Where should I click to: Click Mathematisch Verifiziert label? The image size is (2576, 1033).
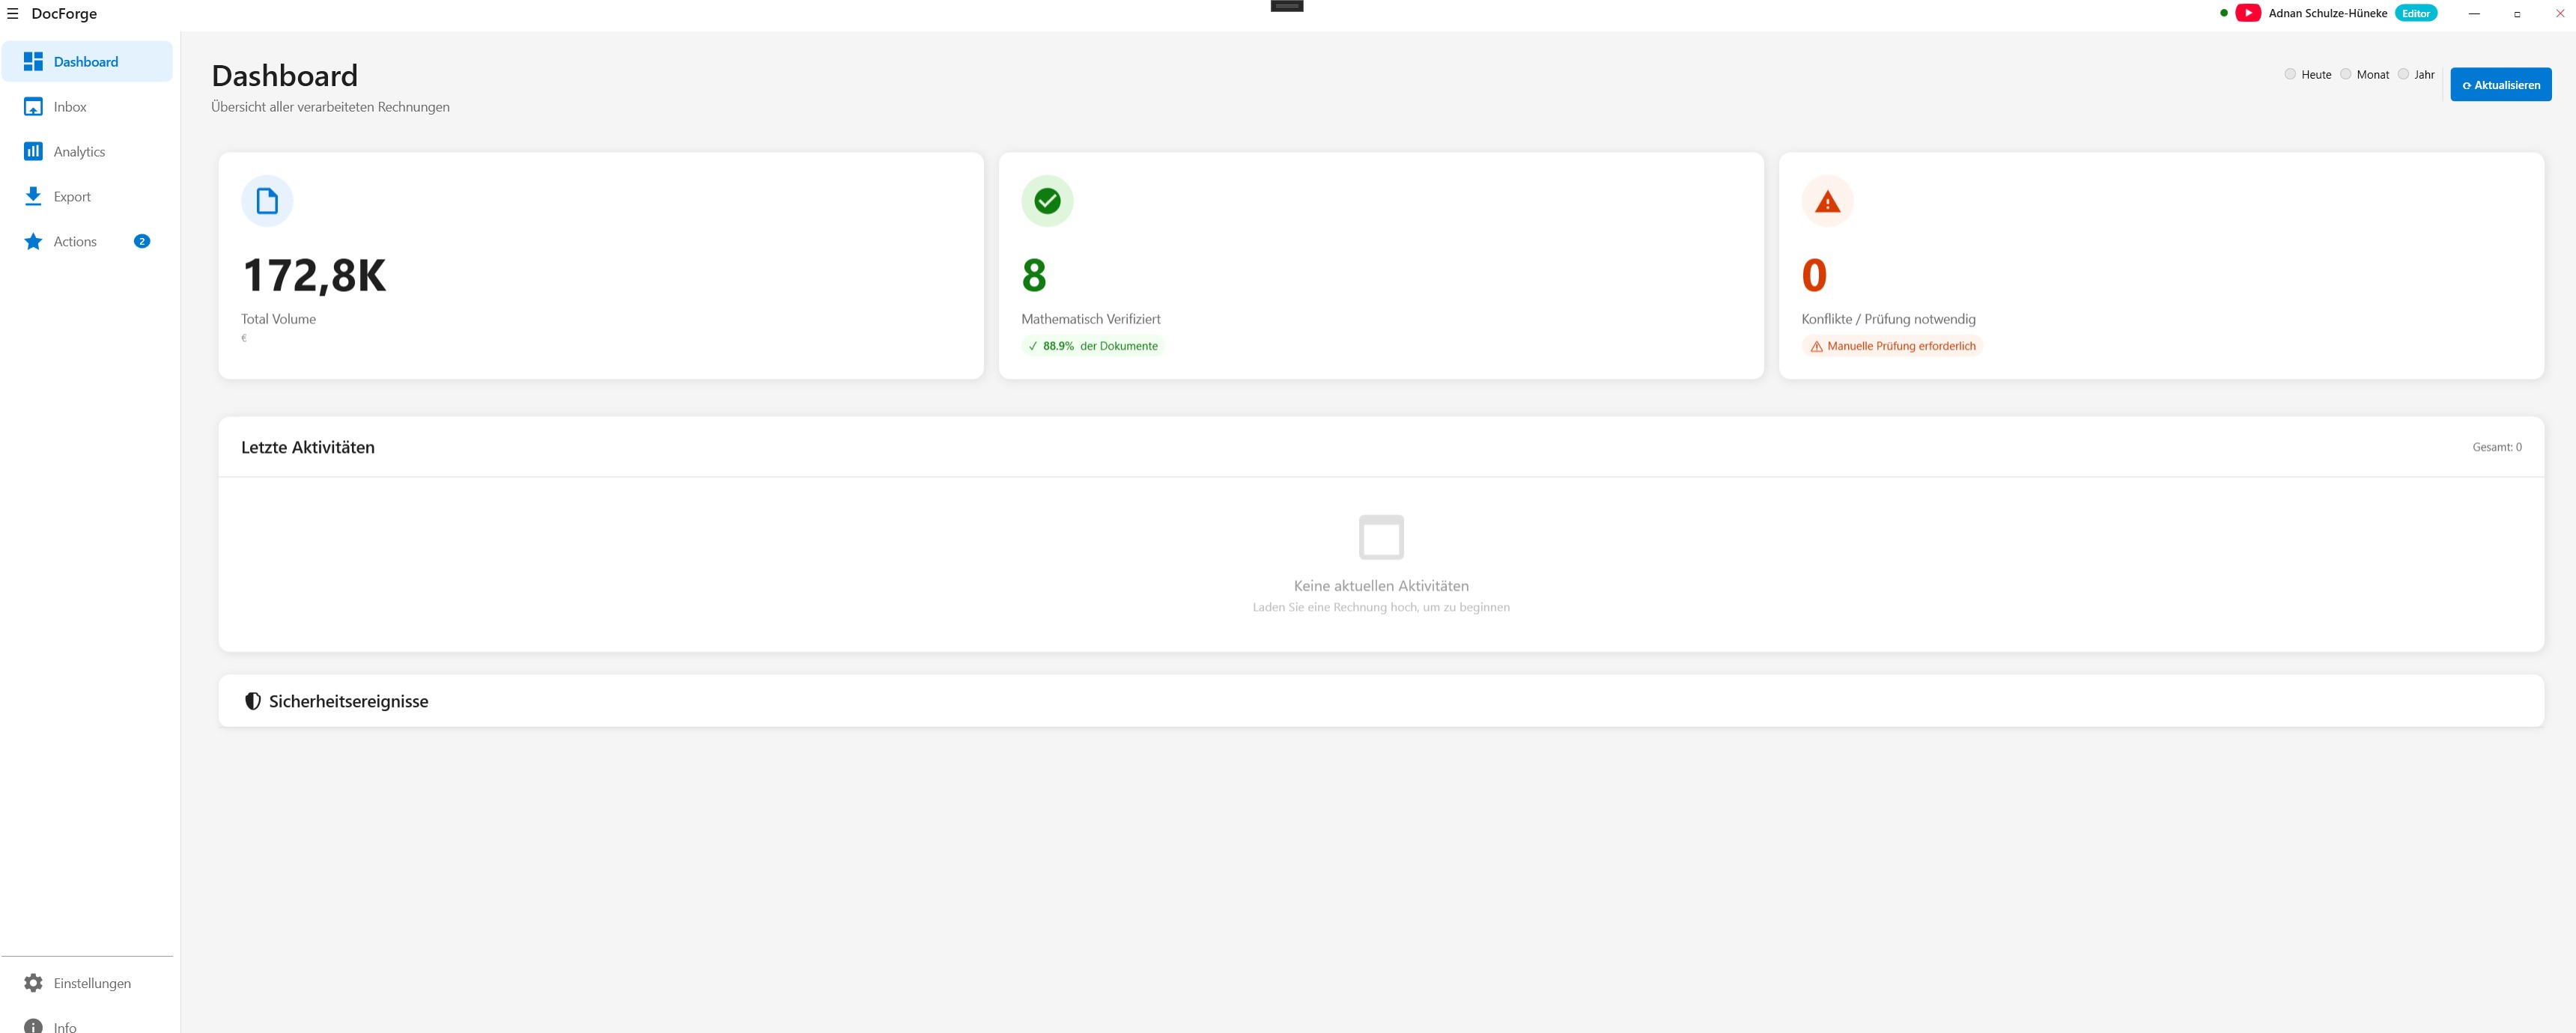1091,319
